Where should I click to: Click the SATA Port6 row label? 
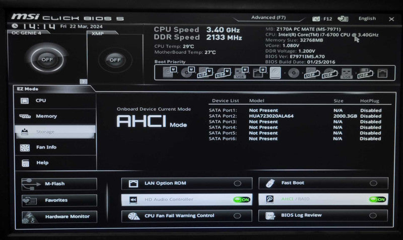coord(223,138)
